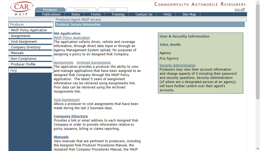Open Manuals in the sidebar
This screenshot has height=151, width=260.
click(31, 53)
